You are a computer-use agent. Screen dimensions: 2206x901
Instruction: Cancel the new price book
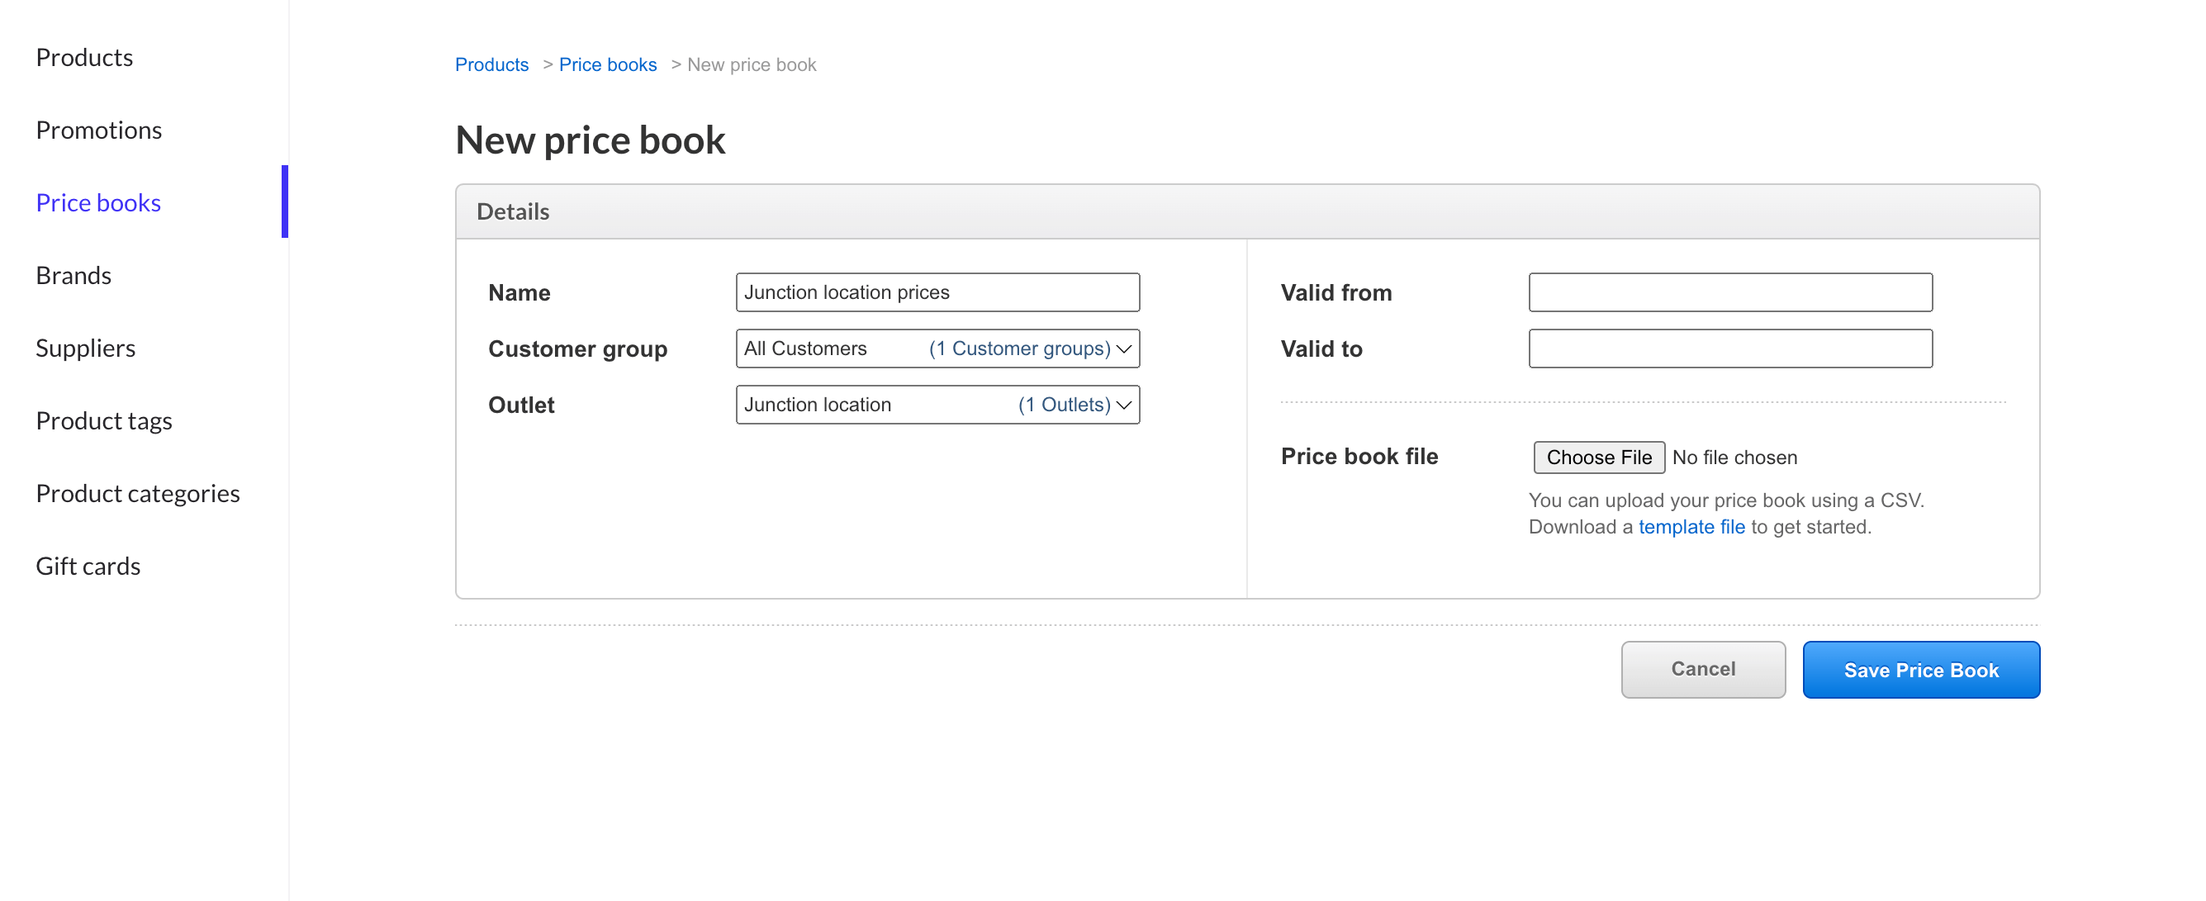pos(1702,669)
